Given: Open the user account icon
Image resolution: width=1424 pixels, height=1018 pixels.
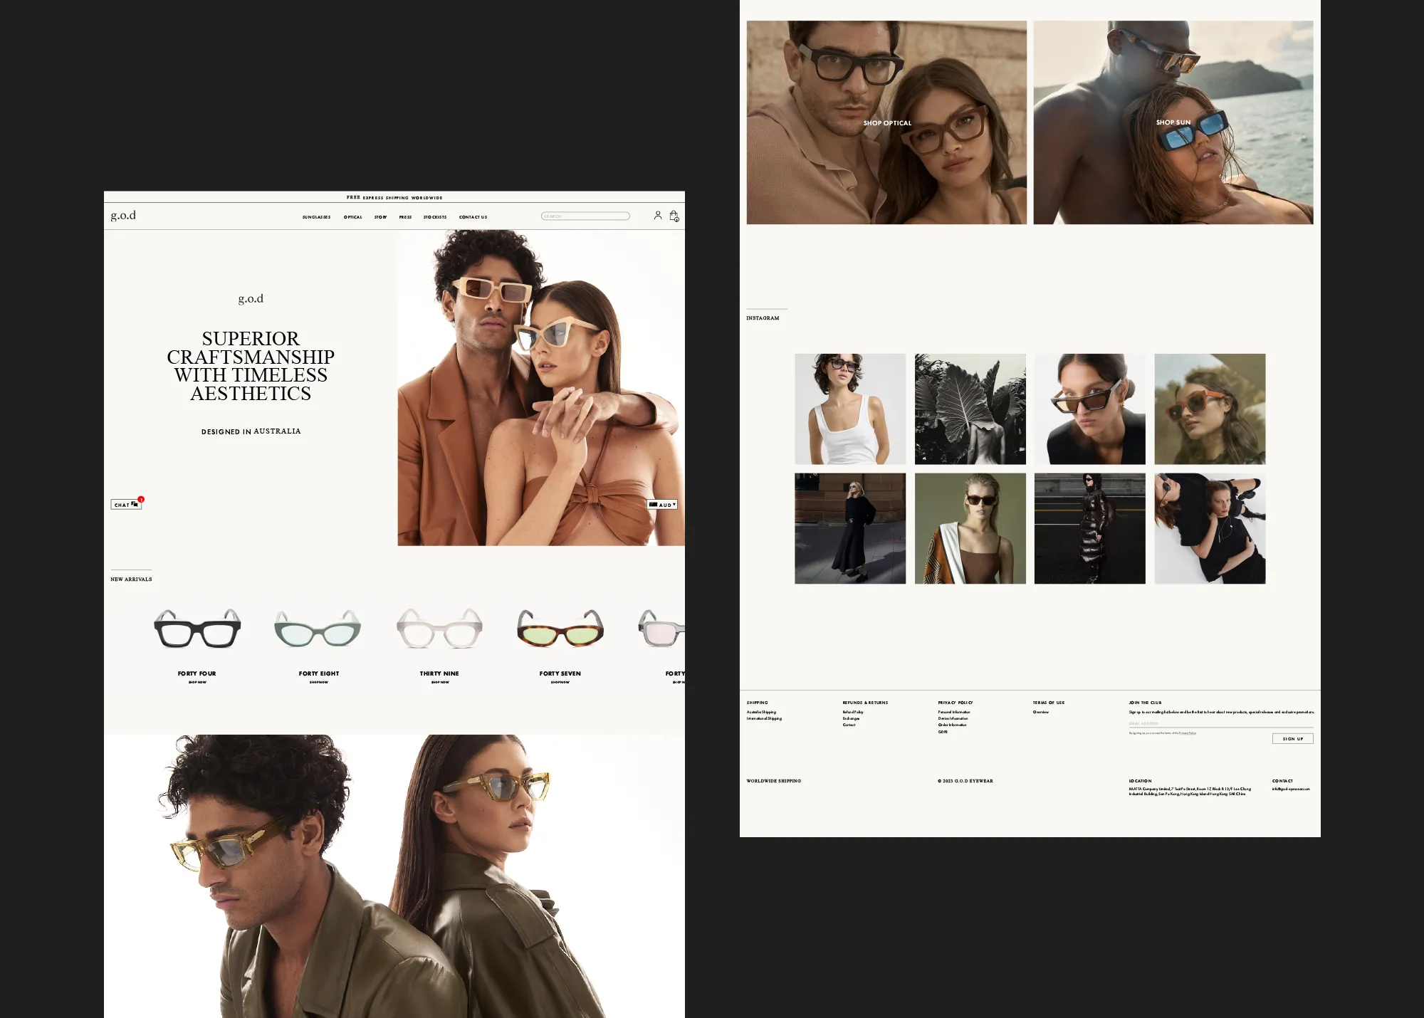Looking at the screenshot, I should 658,215.
